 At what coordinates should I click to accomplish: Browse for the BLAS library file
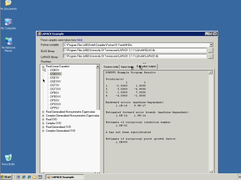pyautogui.click(x=211, y=50)
